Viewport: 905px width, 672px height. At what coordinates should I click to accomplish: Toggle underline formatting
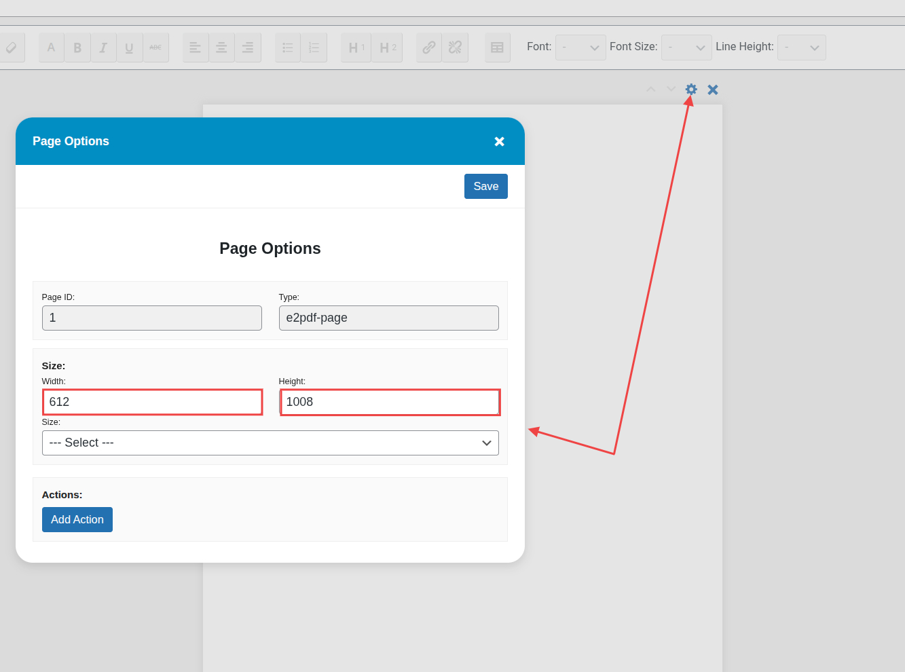129,48
